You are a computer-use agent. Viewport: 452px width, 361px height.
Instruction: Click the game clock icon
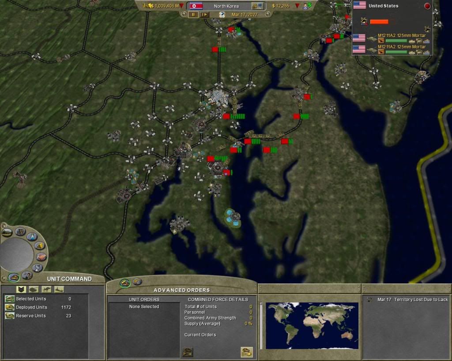coord(222,15)
